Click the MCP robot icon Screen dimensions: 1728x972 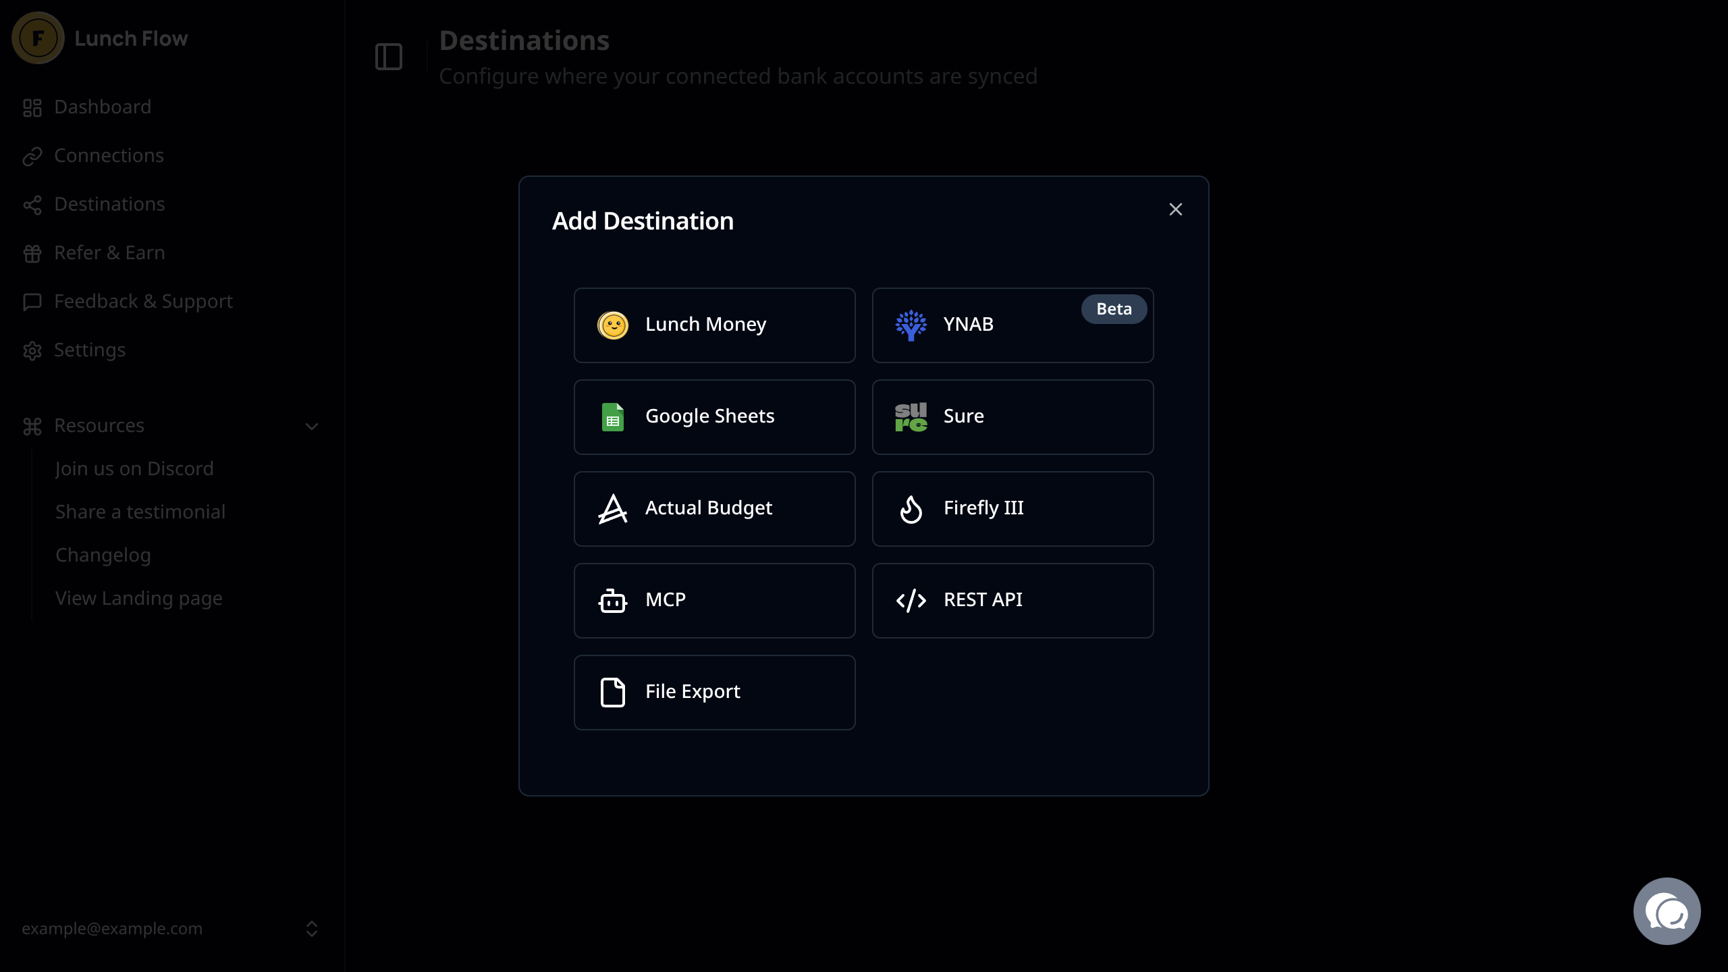(x=613, y=601)
